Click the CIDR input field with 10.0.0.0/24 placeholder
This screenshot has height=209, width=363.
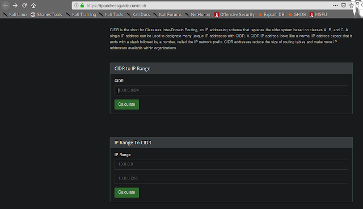click(231, 90)
